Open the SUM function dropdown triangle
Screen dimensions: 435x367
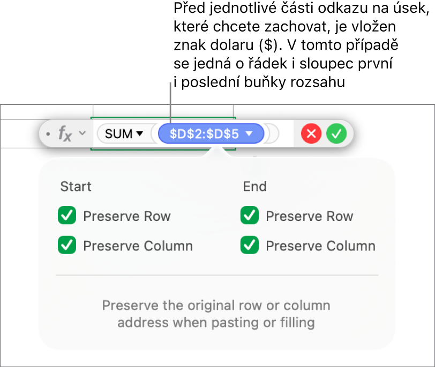point(140,134)
